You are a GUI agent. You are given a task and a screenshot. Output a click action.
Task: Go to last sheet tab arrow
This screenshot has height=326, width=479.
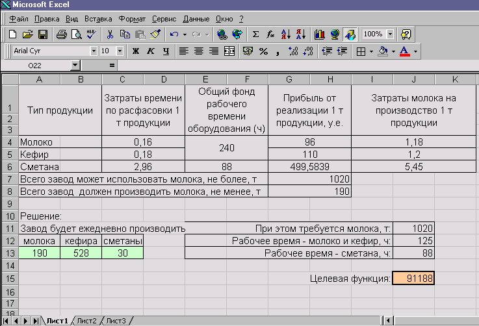coord(36,321)
